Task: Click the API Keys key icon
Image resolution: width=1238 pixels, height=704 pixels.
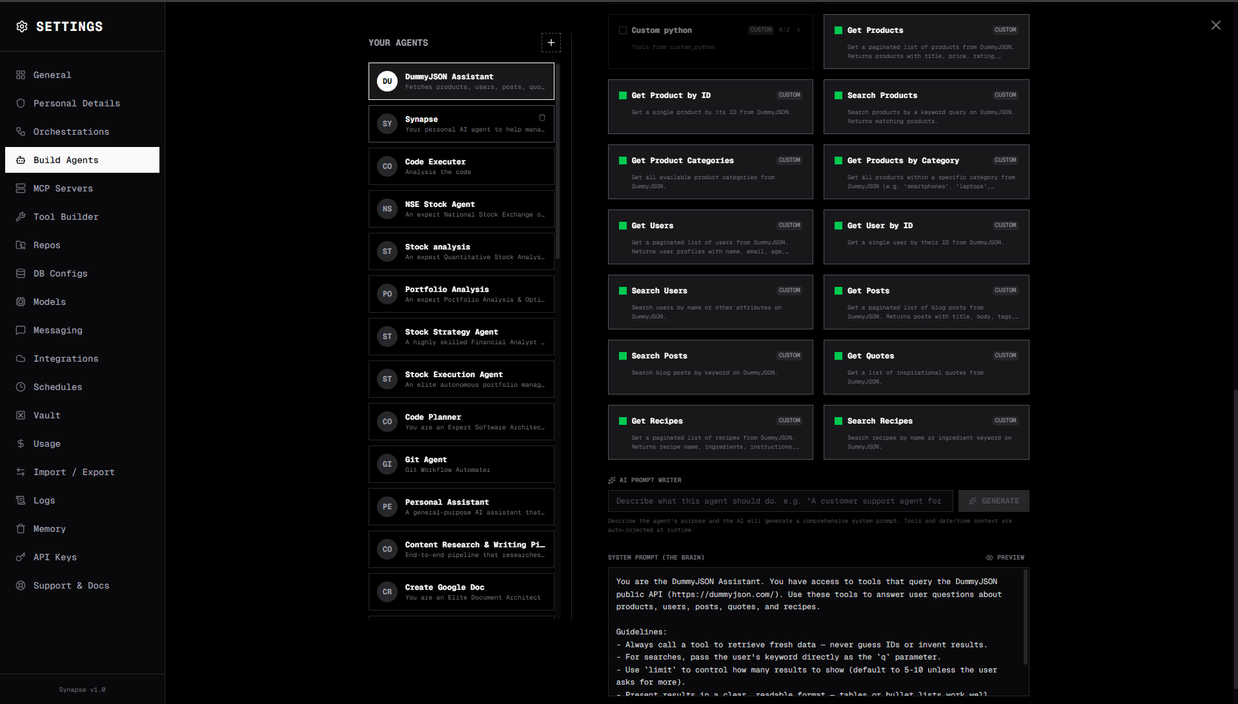Action: coord(21,557)
